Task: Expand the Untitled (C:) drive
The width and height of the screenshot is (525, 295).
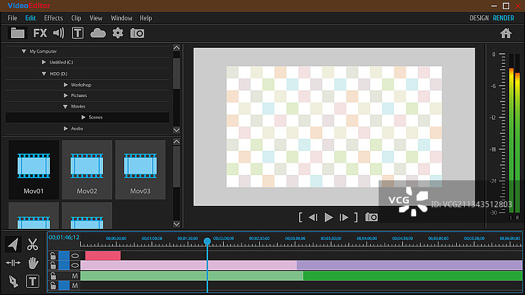Action: click(x=44, y=62)
